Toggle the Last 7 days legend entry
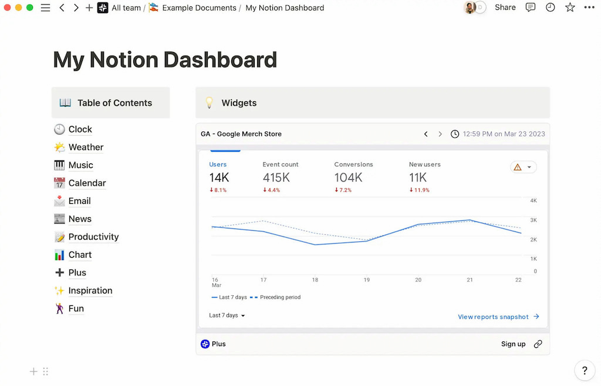601x386 pixels. tap(228, 297)
